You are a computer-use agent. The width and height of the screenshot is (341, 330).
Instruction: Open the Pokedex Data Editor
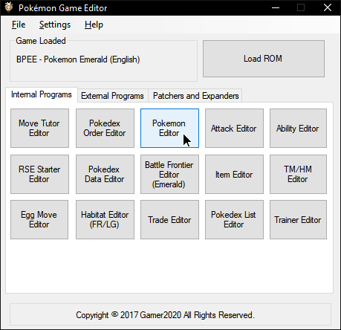[105, 174]
